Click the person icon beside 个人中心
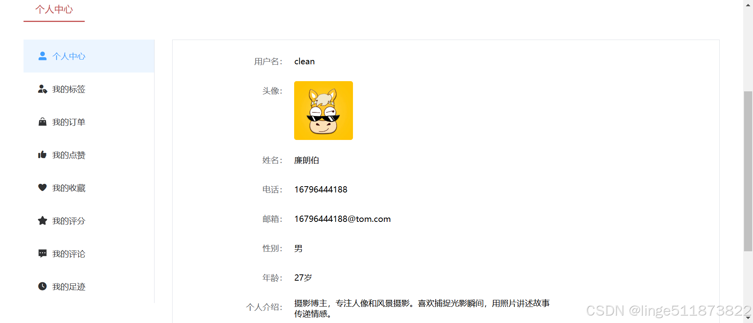 click(x=42, y=56)
